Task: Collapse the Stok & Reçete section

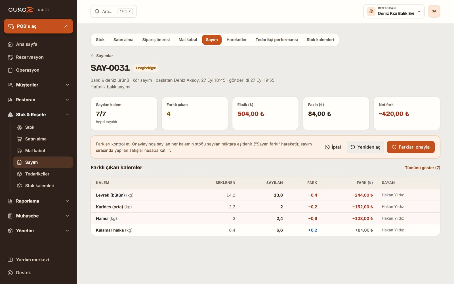Action: (x=38, y=115)
